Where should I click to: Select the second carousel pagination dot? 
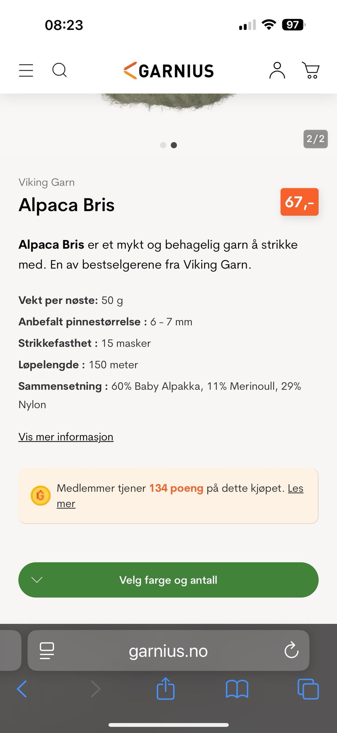(173, 145)
